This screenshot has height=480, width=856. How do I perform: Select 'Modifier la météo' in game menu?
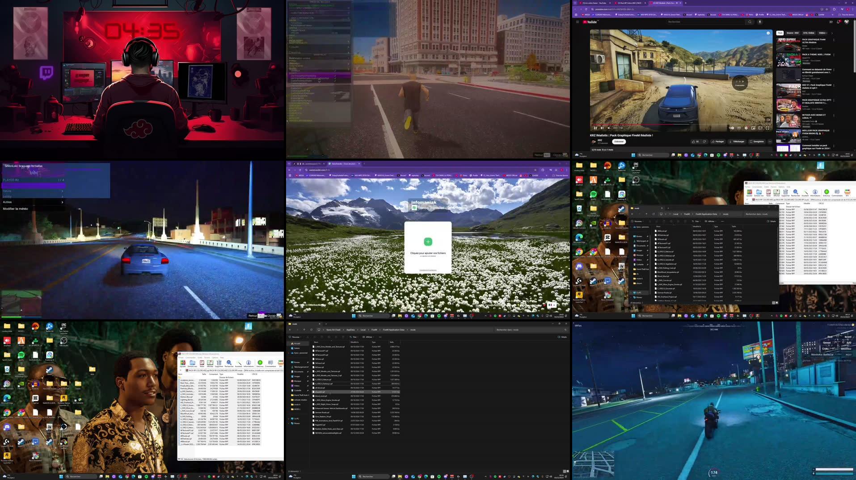15,209
